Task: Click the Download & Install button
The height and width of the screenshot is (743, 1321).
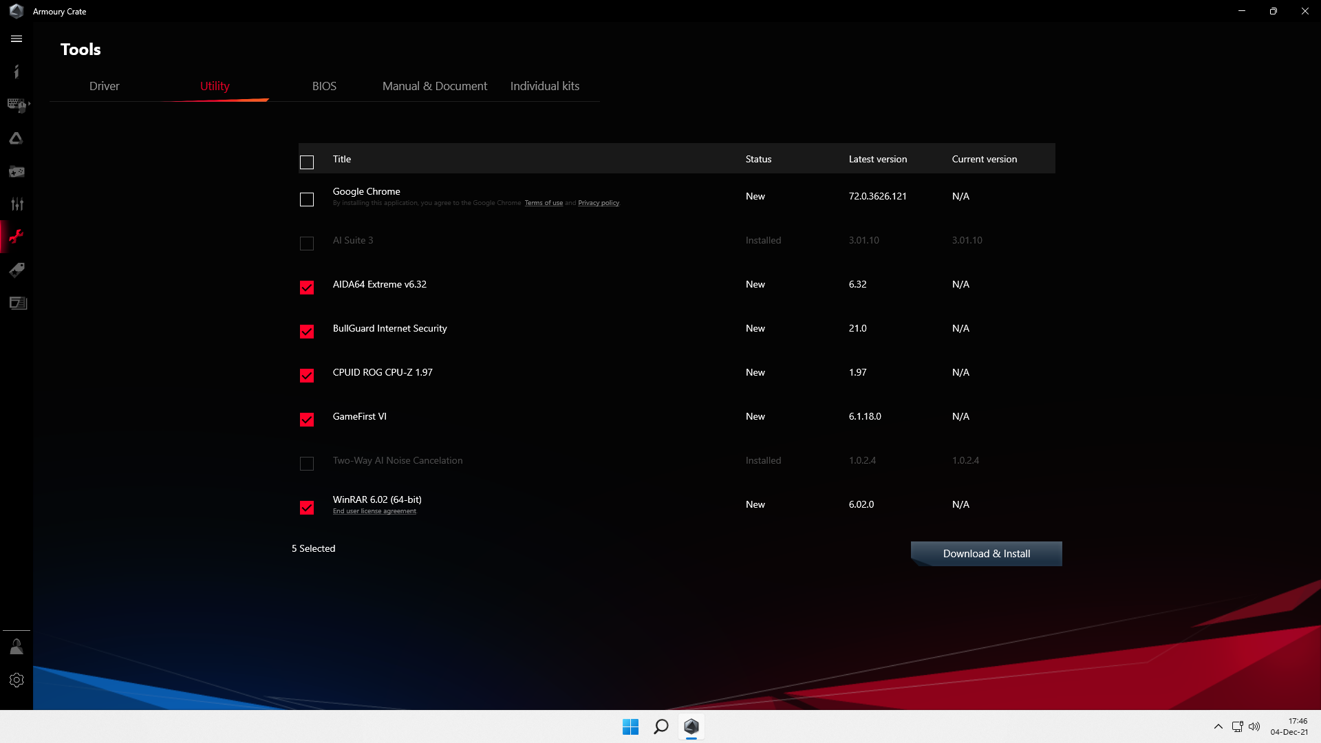Action: coord(986,554)
